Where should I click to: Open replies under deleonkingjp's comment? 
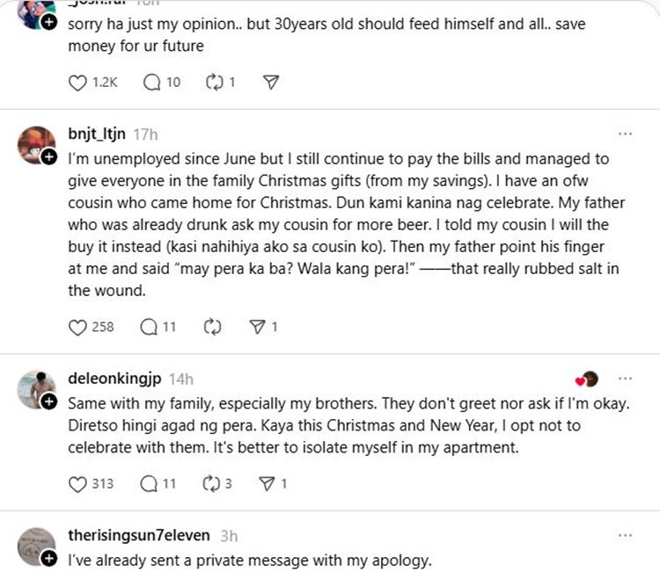click(150, 483)
